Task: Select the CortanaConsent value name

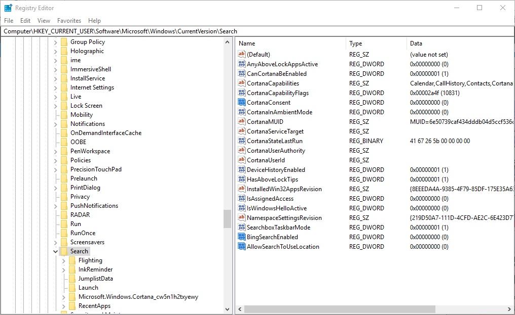Action: (269, 103)
